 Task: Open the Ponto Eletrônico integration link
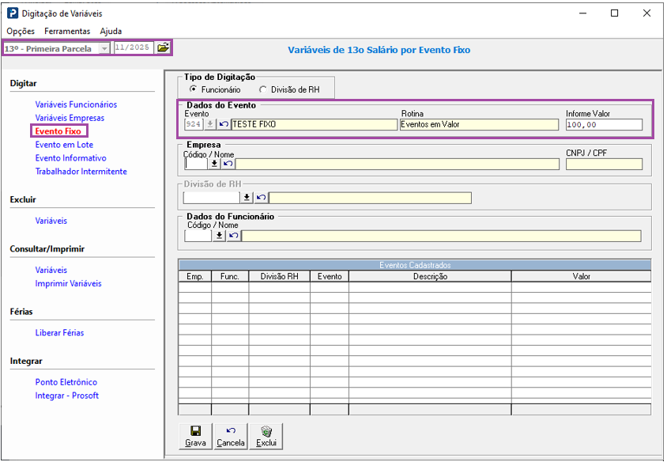coord(66,382)
